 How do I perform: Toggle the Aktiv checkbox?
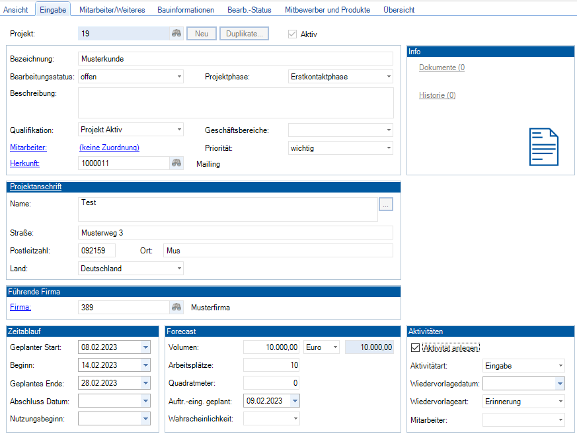[292, 34]
